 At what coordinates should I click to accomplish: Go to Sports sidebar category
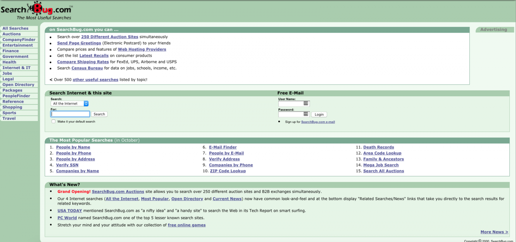point(9,113)
